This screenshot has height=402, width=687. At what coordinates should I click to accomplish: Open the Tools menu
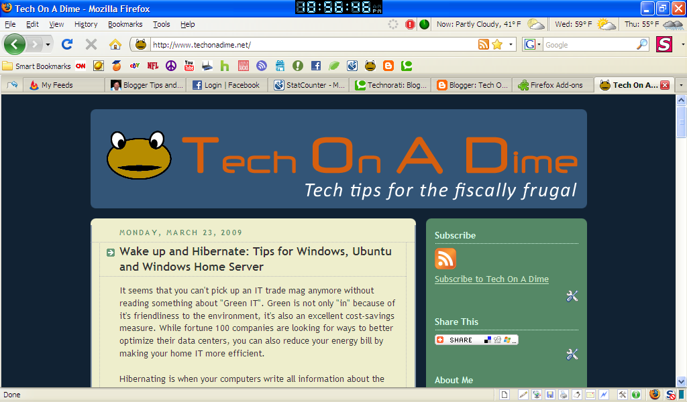[x=161, y=25]
